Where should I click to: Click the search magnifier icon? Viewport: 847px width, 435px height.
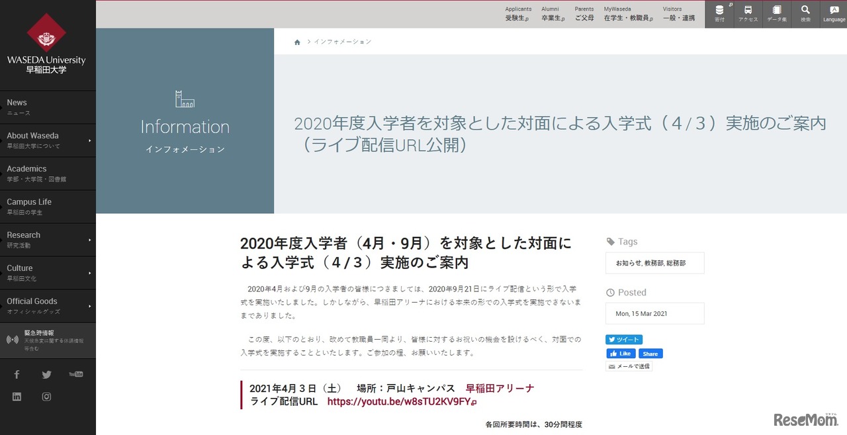click(805, 14)
